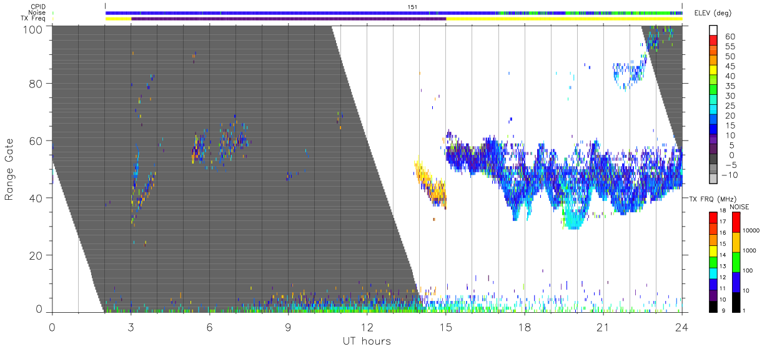Click the 100 tick label on Range Gate axis
Viewport: 767px width, 354px height.
33,29
